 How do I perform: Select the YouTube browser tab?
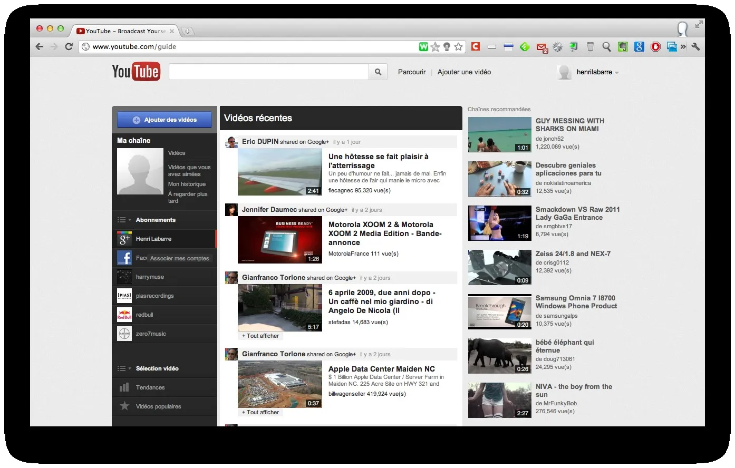(x=125, y=31)
